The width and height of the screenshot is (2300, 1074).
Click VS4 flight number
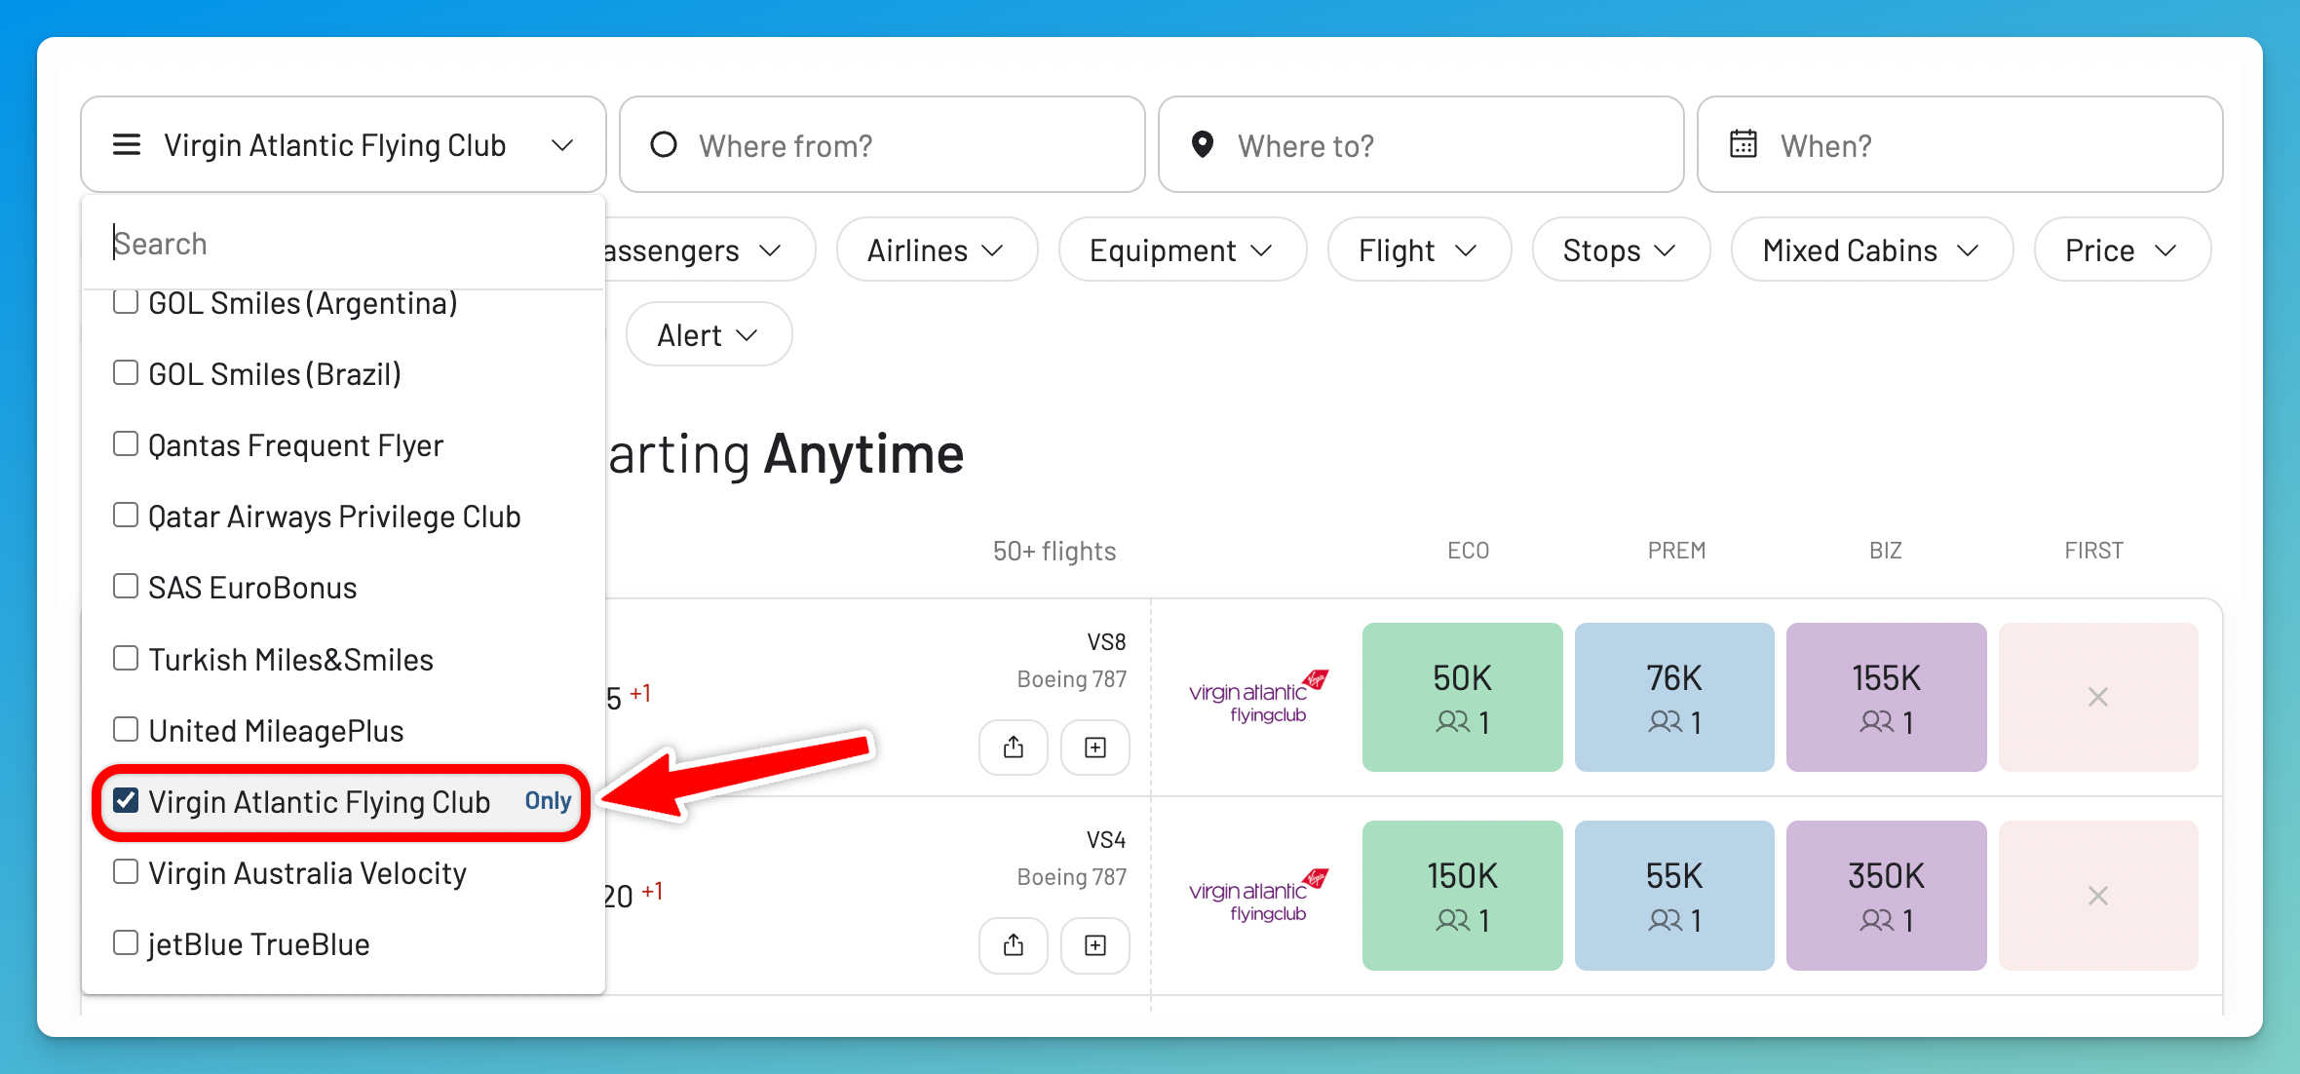tap(1106, 840)
